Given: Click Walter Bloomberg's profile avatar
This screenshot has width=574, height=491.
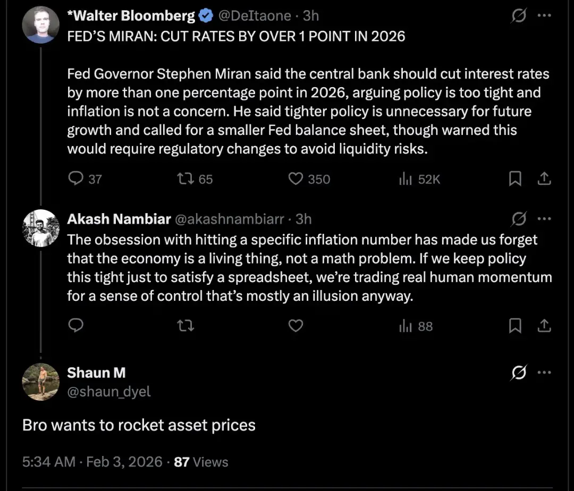Looking at the screenshot, I should pos(40,25).
